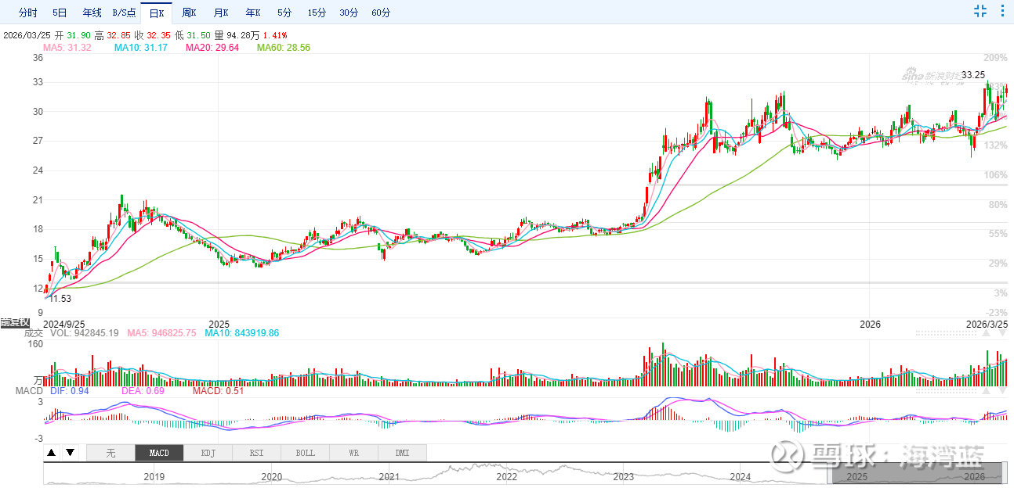Select the RSI indicator button
This screenshot has width=1014, height=488.
(x=256, y=453)
